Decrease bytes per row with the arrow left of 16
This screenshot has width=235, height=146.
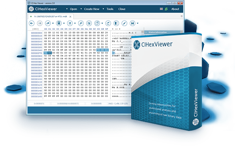pos(113,29)
